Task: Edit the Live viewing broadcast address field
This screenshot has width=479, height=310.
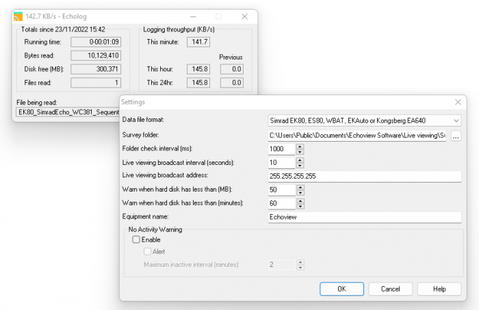Action: click(365, 177)
